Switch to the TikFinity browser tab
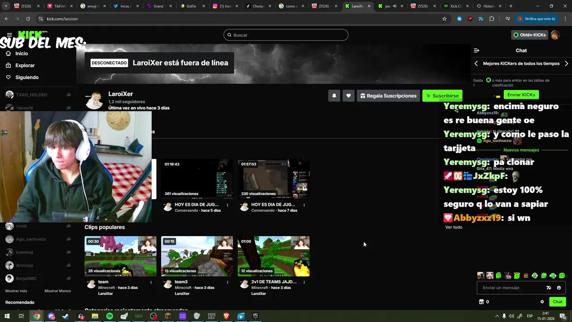 point(59,6)
